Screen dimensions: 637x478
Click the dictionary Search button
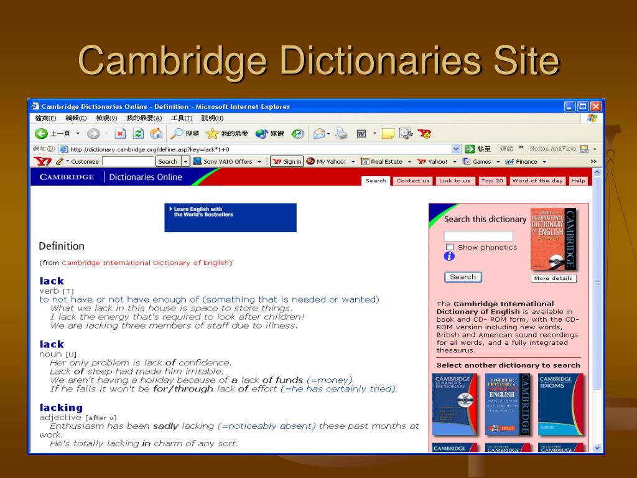(x=463, y=277)
